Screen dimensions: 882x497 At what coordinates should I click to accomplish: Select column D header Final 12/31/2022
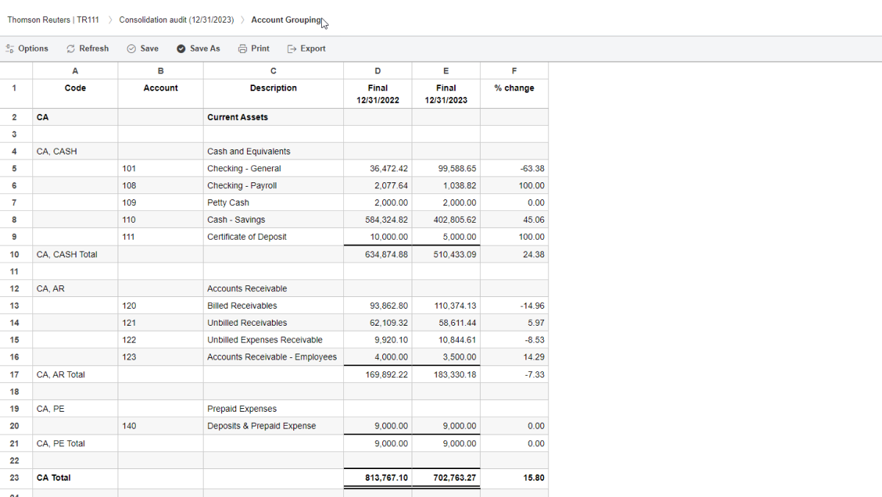coord(378,93)
